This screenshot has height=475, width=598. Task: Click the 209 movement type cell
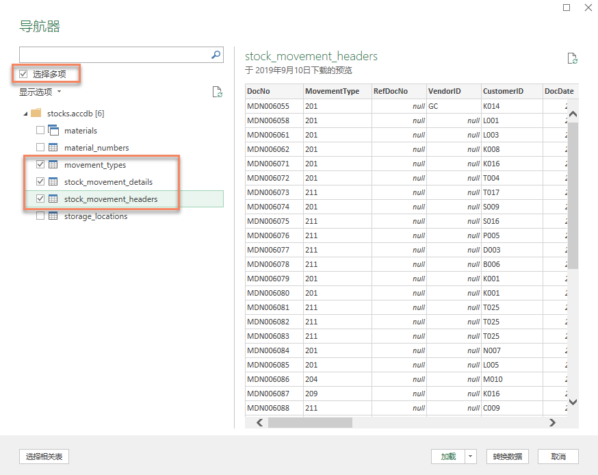[337, 394]
